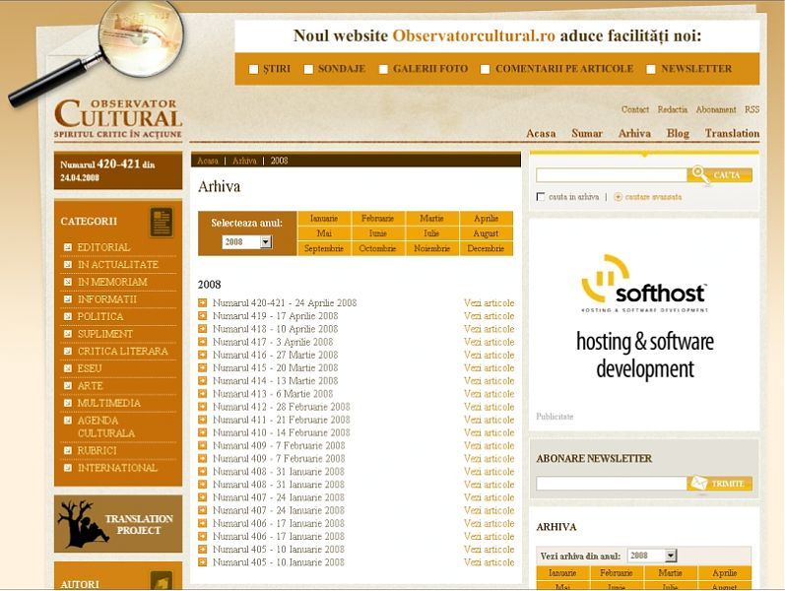This screenshot has height=591, width=785.
Task: Click the envelope TRIMITE newsletter button
Action: point(719,484)
